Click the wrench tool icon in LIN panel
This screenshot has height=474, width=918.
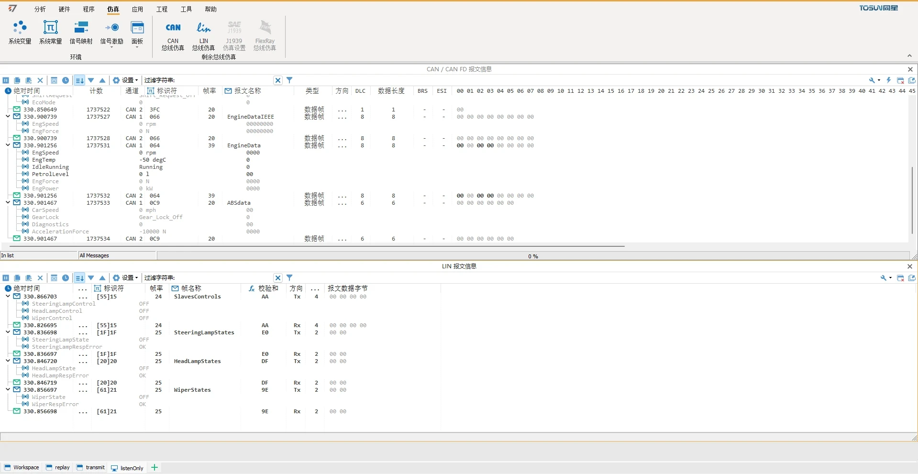point(883,278)
